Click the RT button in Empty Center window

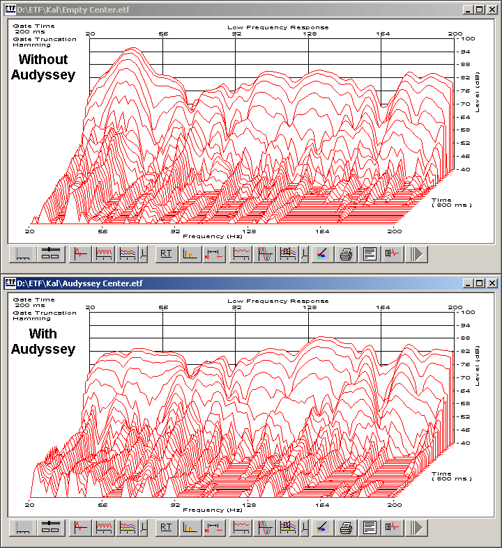click(x=166, y=254)
